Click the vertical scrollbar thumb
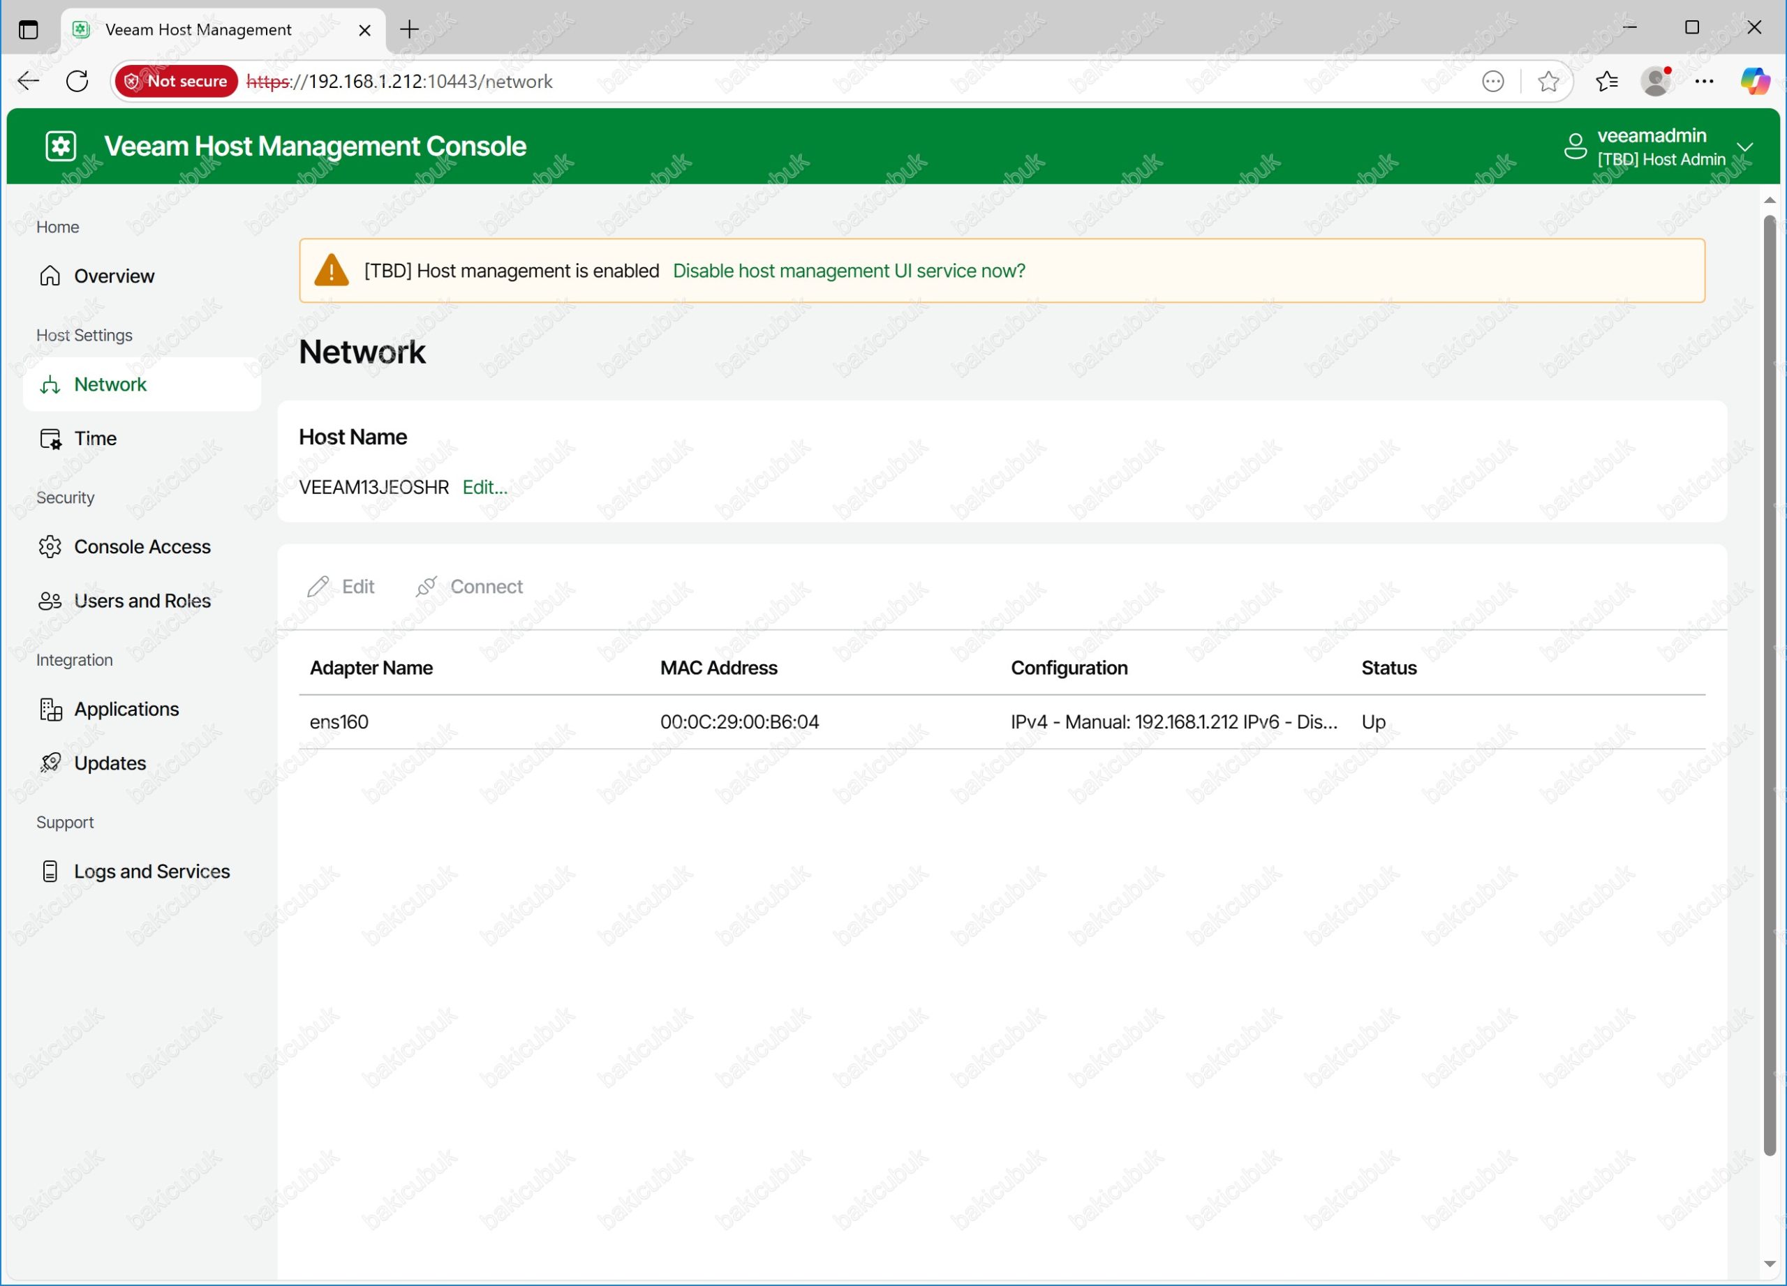This screenshot has height=1286, width=1787. point(1769,685)
